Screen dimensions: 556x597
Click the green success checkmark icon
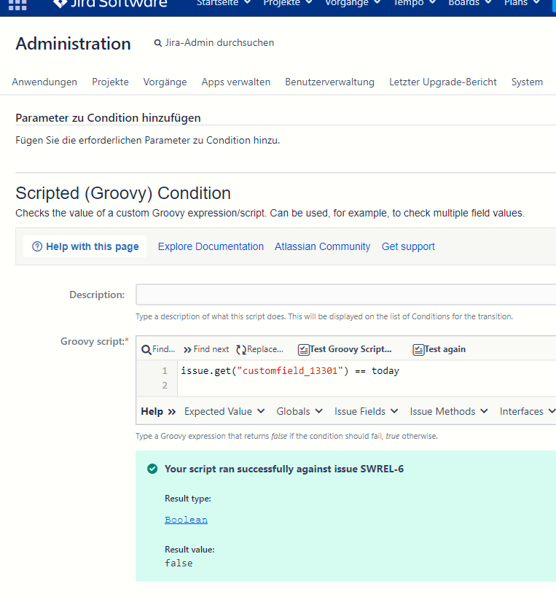[152, 469]
